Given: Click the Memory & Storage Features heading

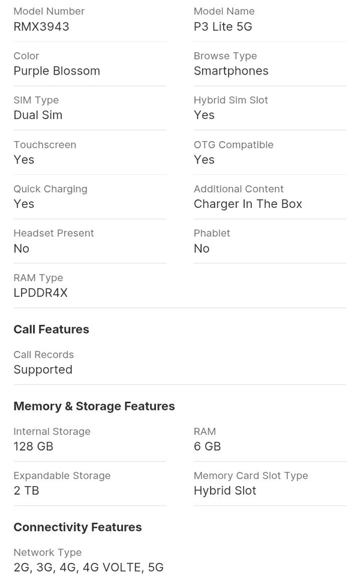Looking at the screenshot, I should click(94, 406).
